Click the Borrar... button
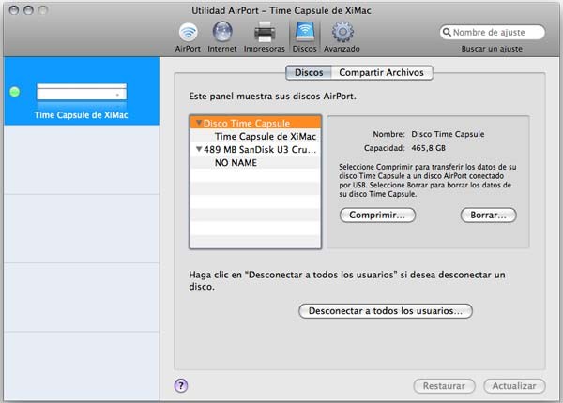563x403 pixels. tap(488, 216)
